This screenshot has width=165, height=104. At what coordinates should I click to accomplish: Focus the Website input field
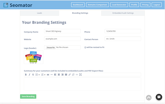(62, 39)
